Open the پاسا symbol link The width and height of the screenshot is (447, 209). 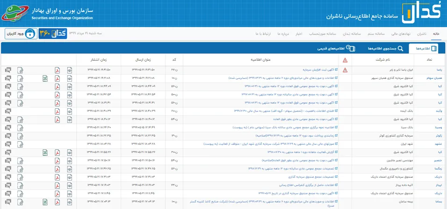point(440,70)
